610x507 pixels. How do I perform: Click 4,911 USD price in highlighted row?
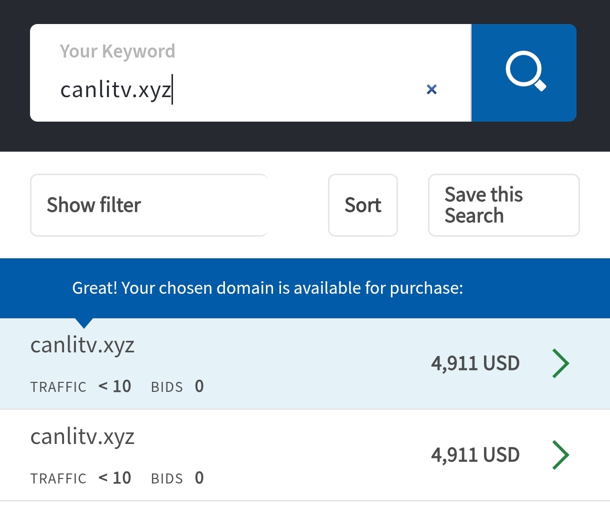(x=475, y=363)
